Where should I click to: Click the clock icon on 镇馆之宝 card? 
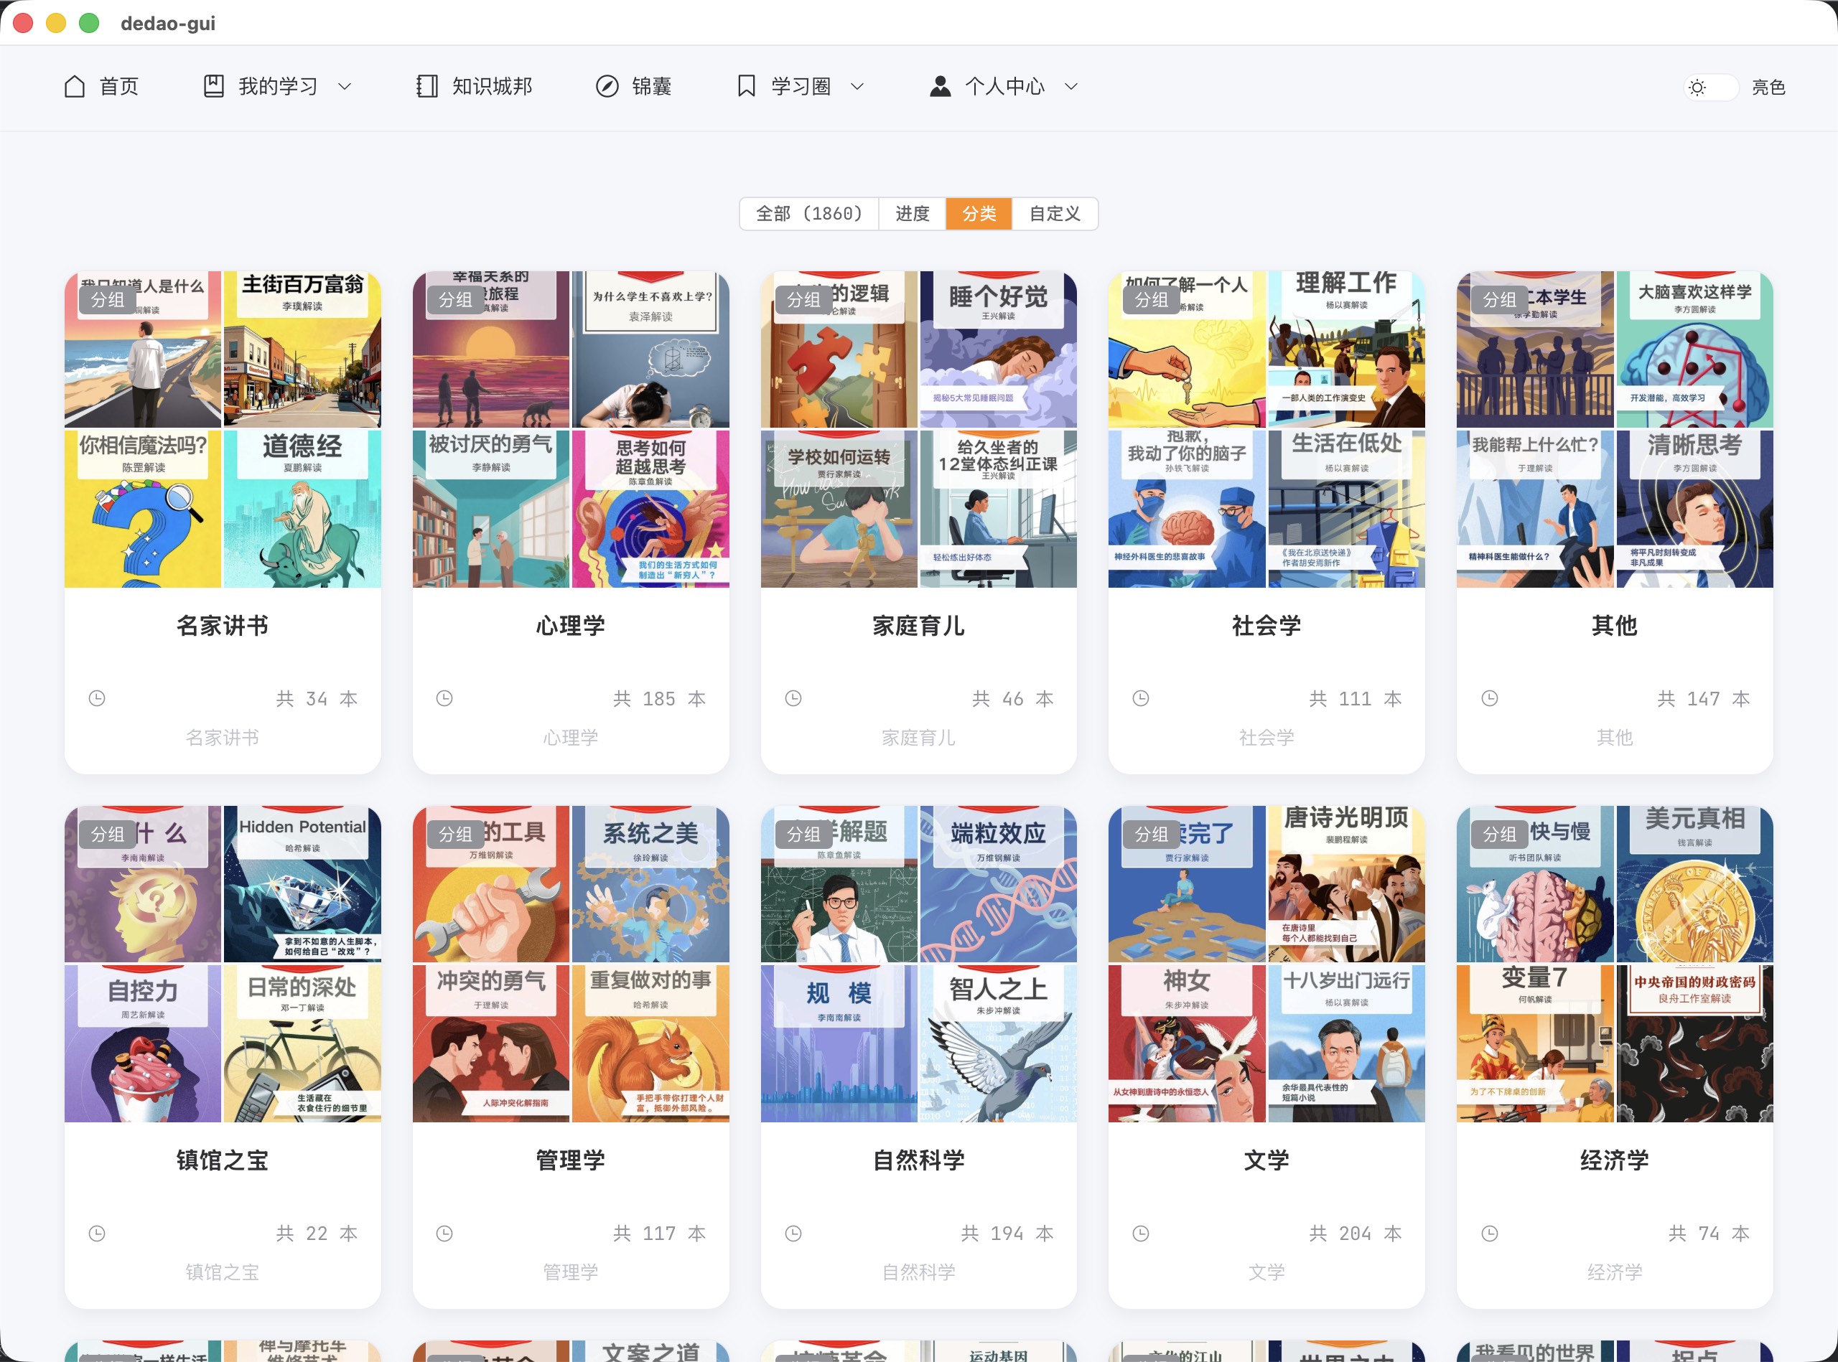pyautogui.click(x=96, y=1234)
